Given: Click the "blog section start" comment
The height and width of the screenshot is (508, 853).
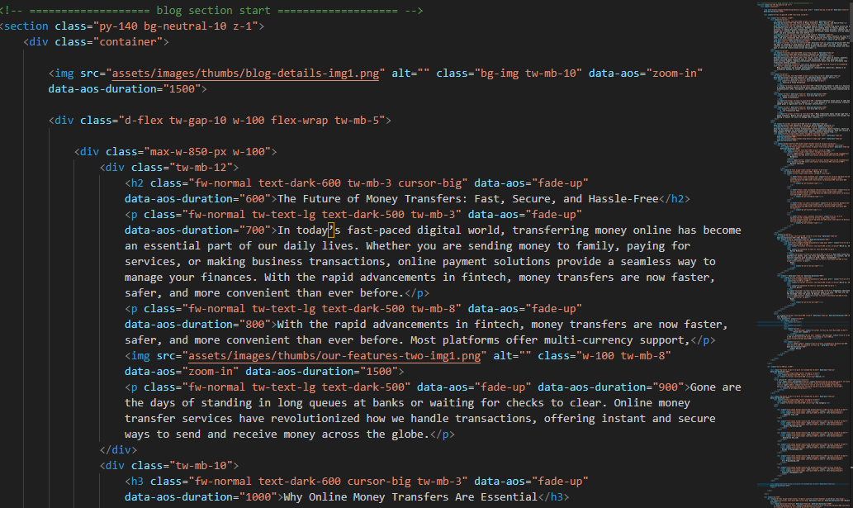Looking at the screenshot, I should (x=215, y=11).
